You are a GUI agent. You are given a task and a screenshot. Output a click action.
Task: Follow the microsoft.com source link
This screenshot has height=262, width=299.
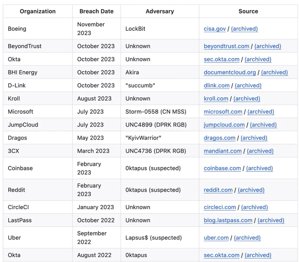tap(223, 112)
